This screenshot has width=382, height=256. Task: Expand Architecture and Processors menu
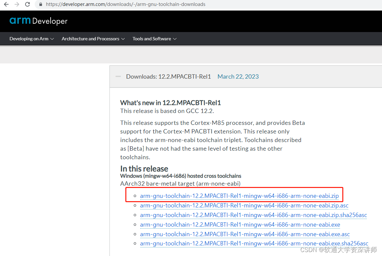coord(93,39)
